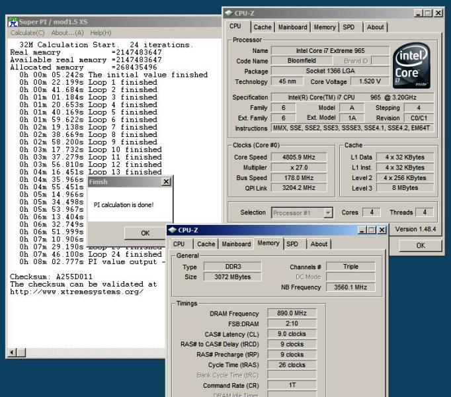Screen dimensions: 451x397
Task: Click the Level 3 cache value '8 MBytes'
Action: click(x=405, y=188)
